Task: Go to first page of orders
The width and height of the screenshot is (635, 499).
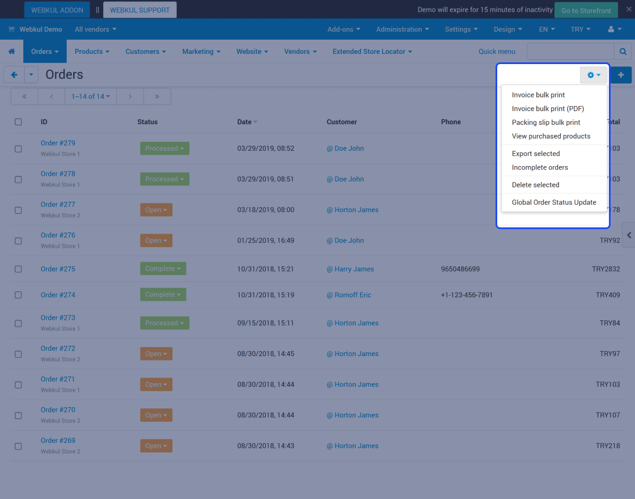Action: pyautogui.click(x=24, y=96)
